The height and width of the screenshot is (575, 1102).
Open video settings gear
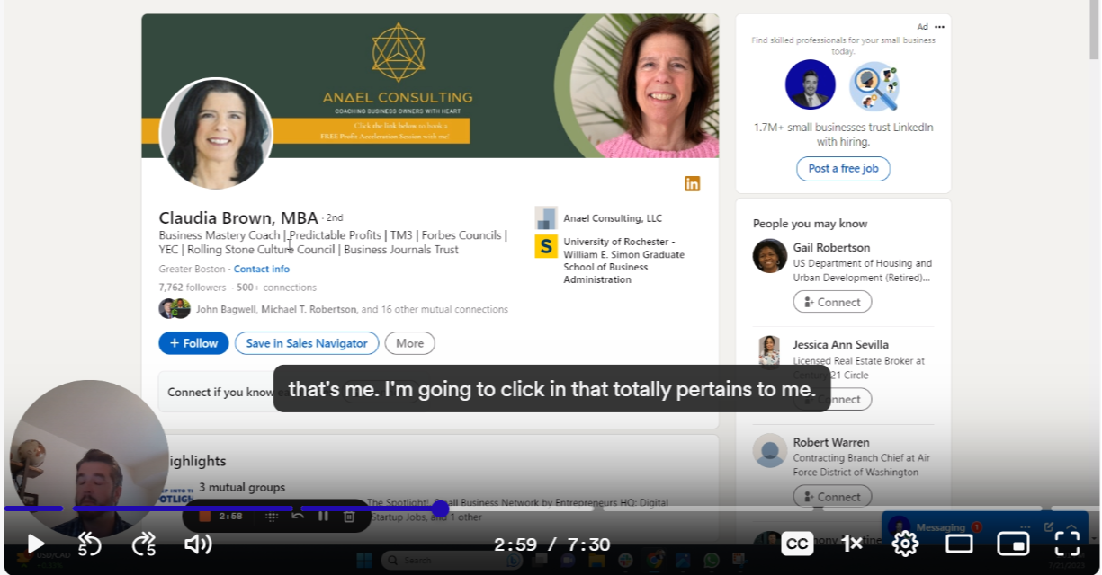click(905, 544)
